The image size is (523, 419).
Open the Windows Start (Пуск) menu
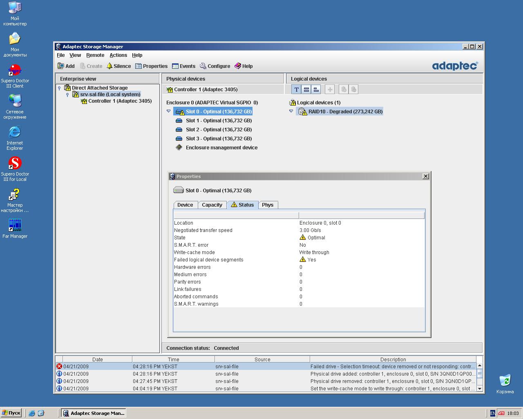pos(11,413)
